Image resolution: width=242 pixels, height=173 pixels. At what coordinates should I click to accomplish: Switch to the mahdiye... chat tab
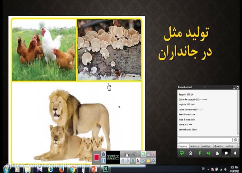pyautogui.click(x=207, y=146)
